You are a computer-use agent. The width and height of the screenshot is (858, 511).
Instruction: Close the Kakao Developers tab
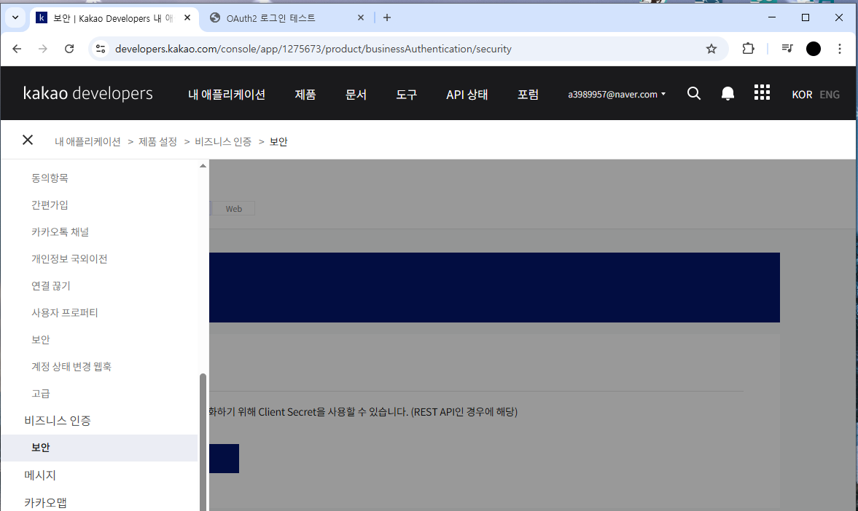[187, 17]
